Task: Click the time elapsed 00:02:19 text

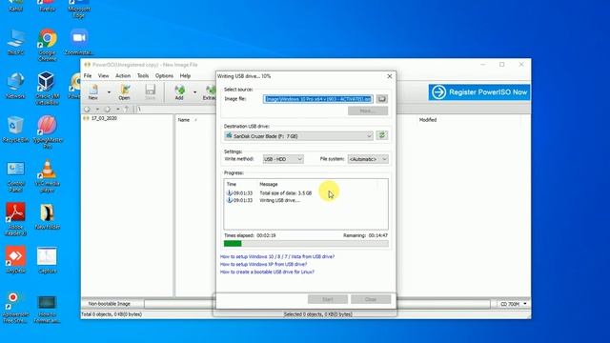Action: (250, 235)
